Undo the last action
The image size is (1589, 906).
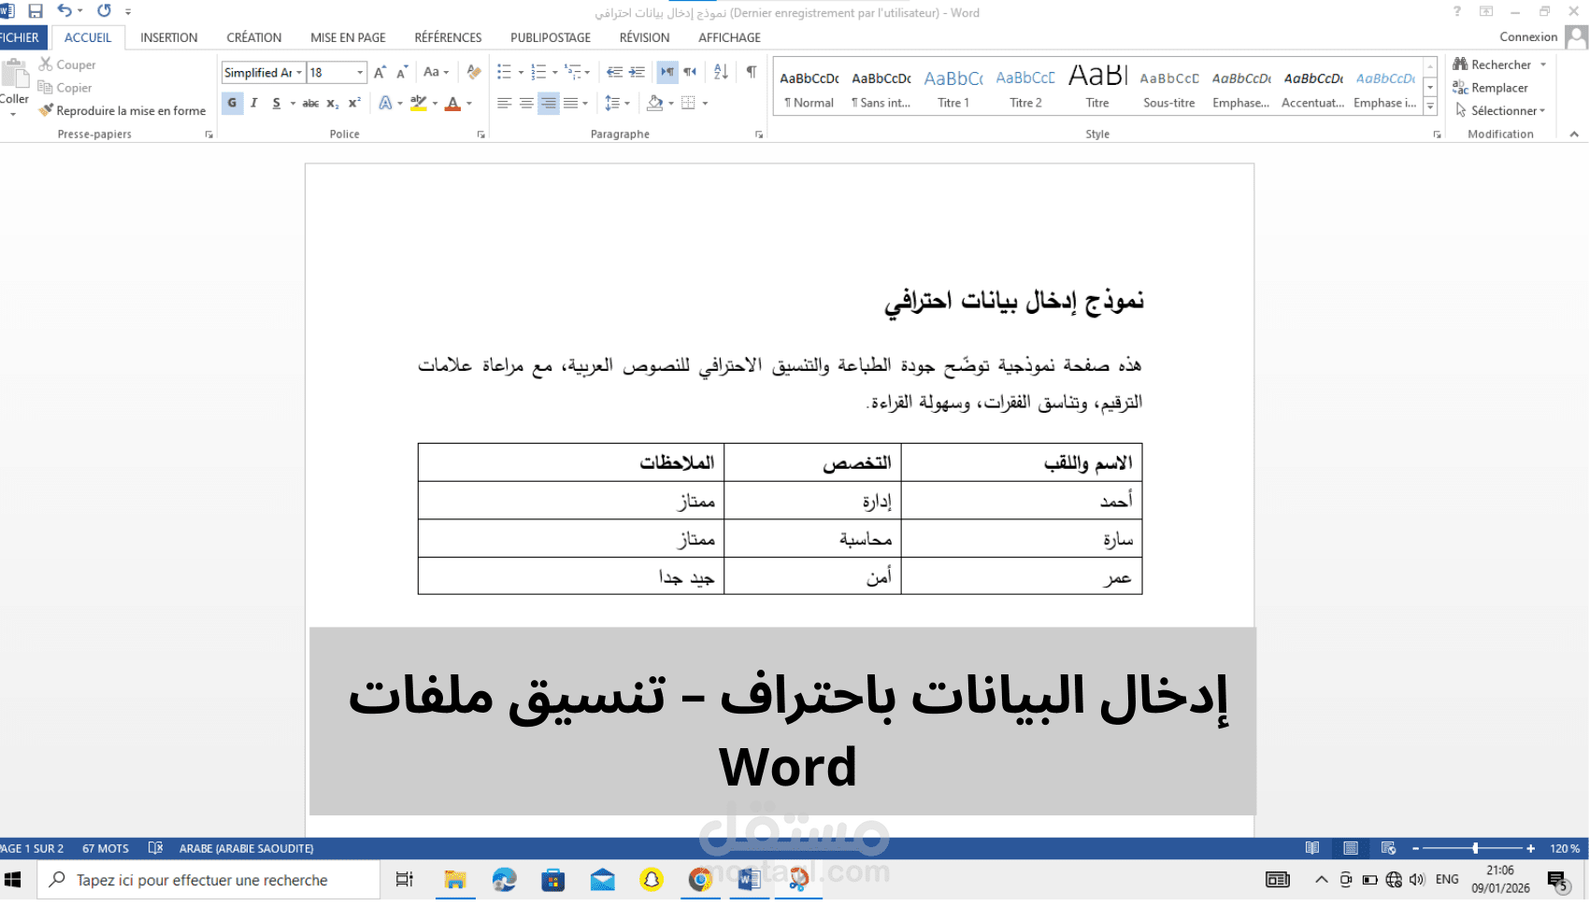(64, 11)
